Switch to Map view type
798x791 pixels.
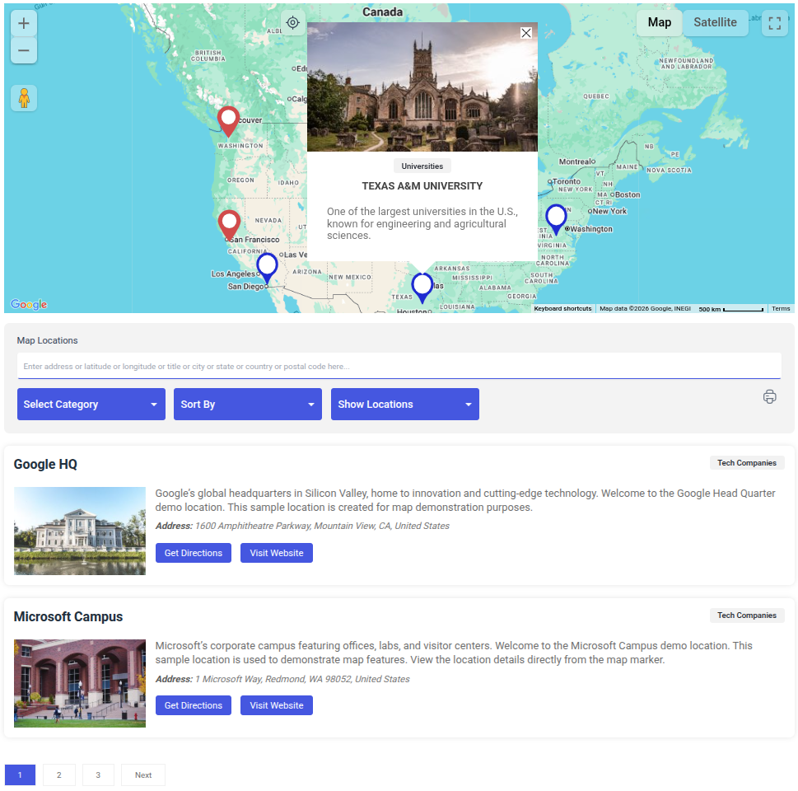pos(659,22)
